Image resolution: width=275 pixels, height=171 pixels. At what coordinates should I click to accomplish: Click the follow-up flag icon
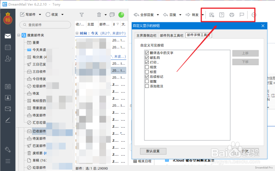pos(242,15)
